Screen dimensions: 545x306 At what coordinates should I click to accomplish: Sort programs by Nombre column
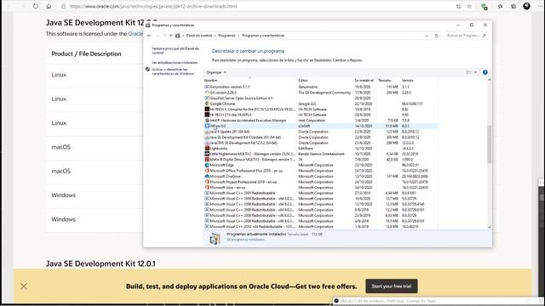point(250,80)
